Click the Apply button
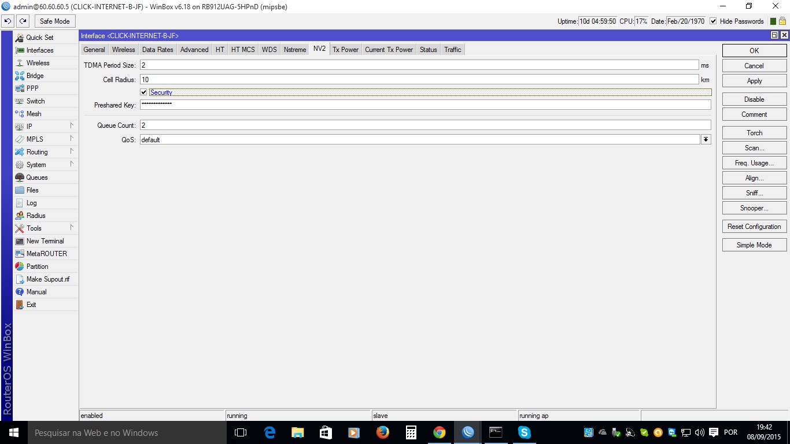 (754, 81)
